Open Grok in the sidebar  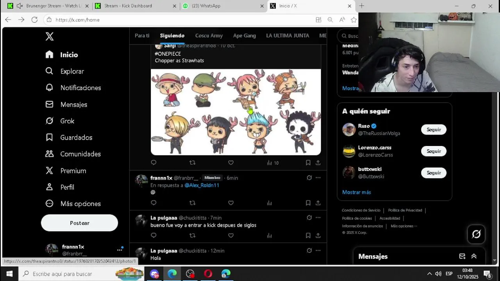tap(60, 121)
